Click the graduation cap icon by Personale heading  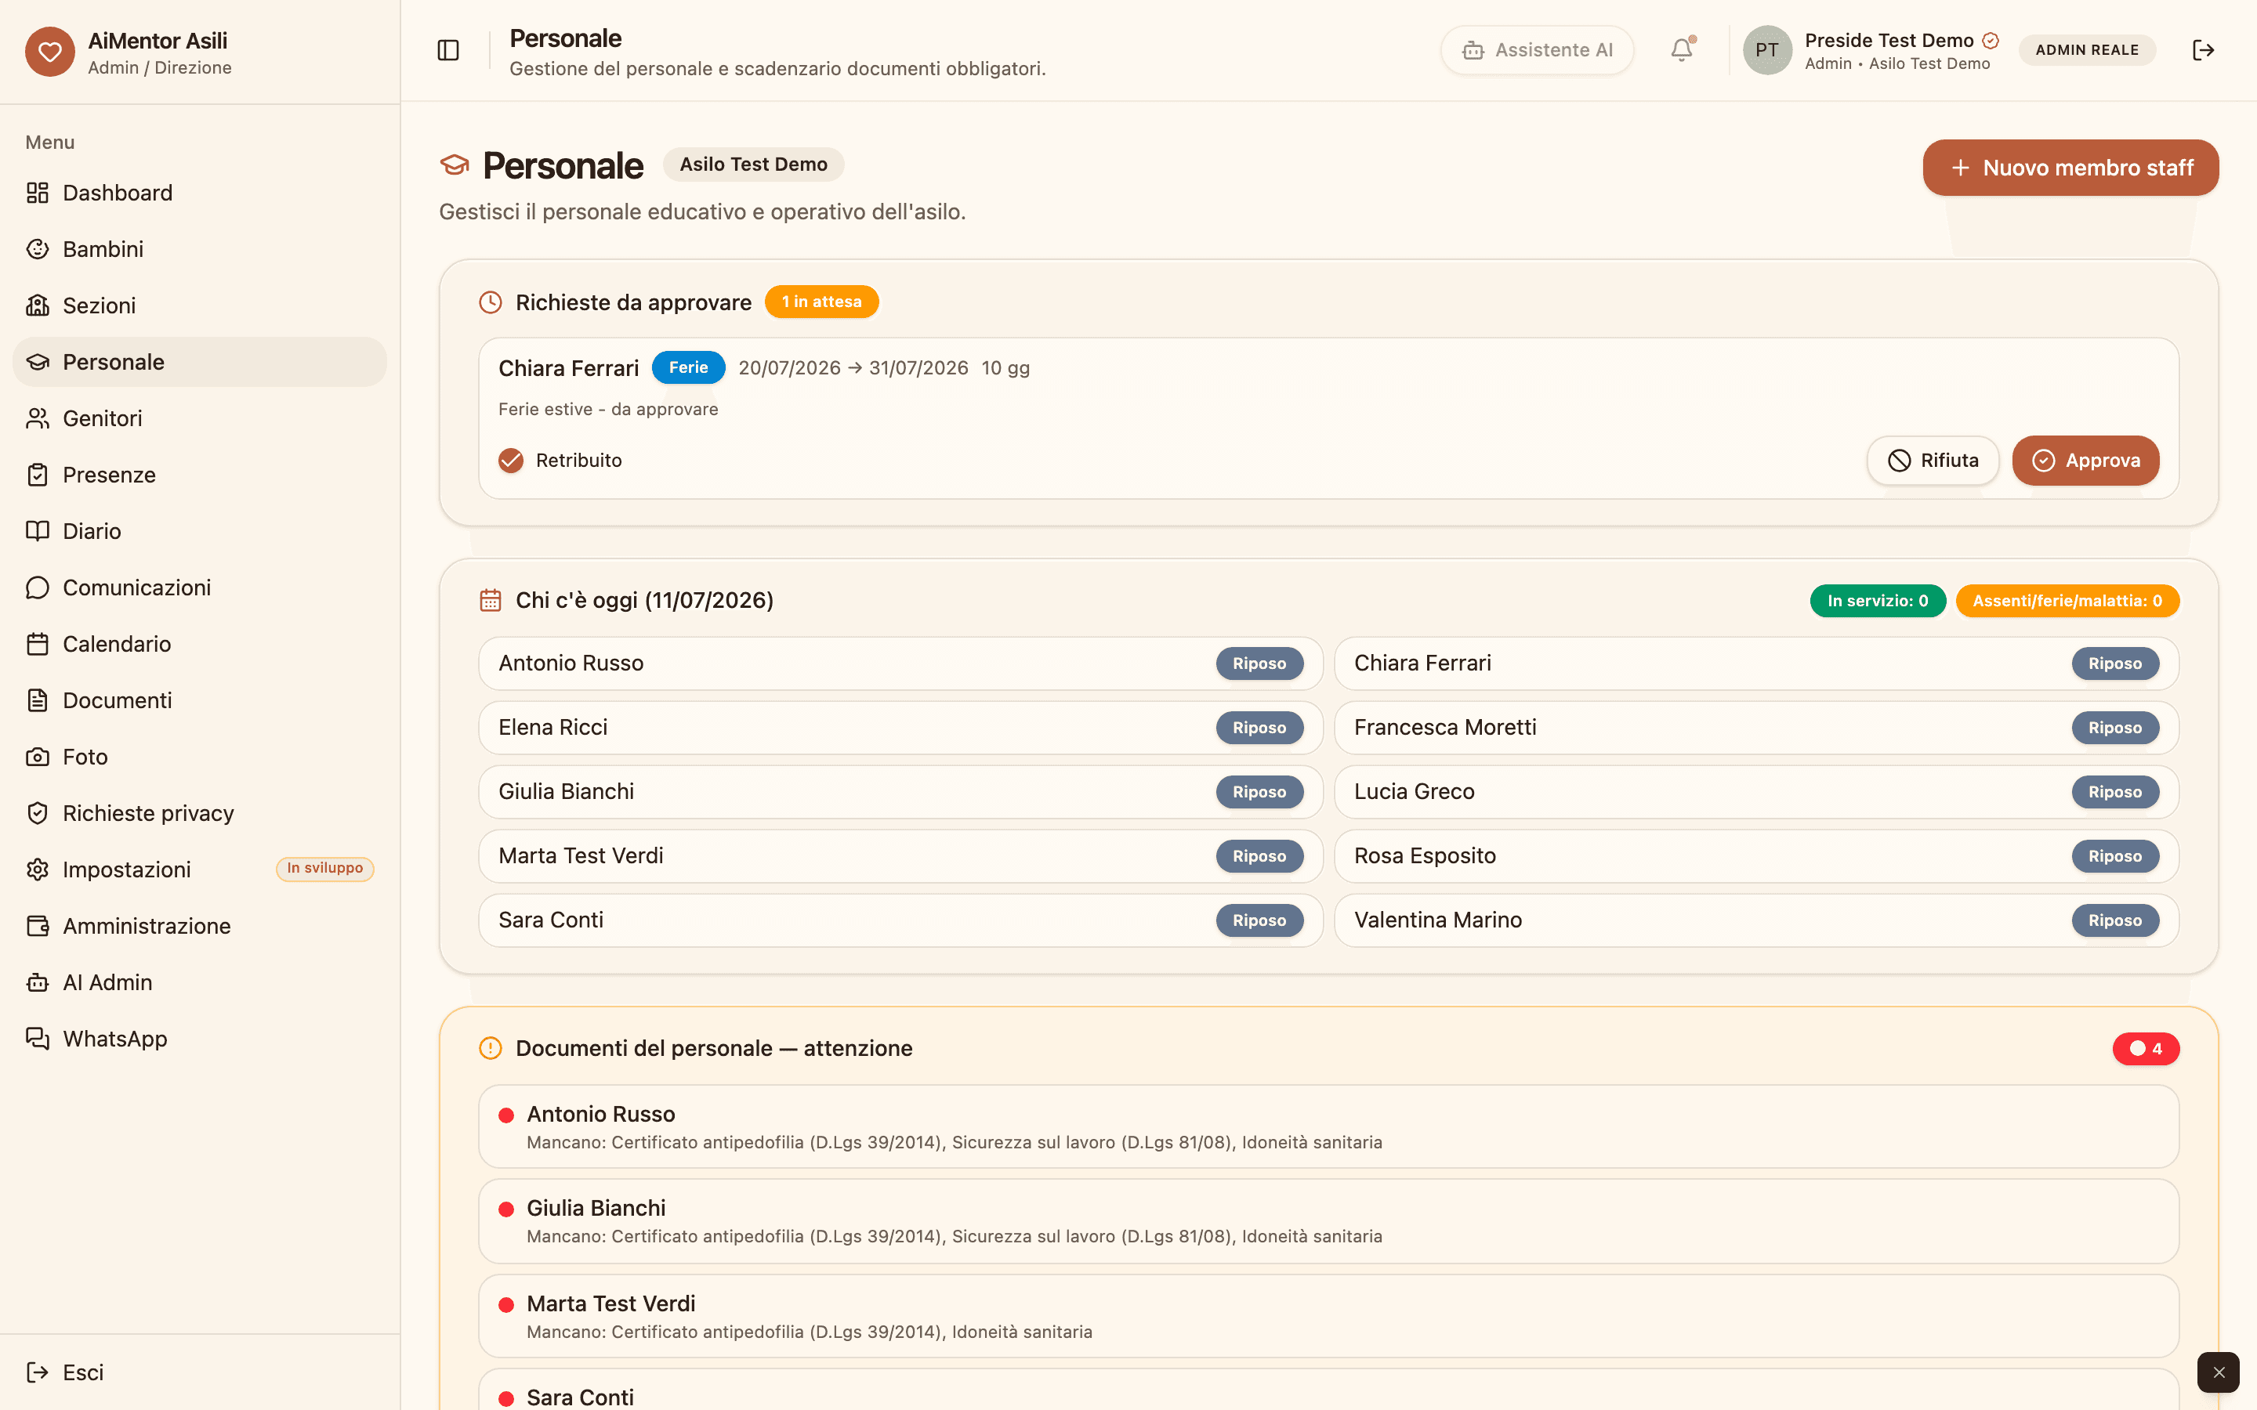click(x=455, y=165)
